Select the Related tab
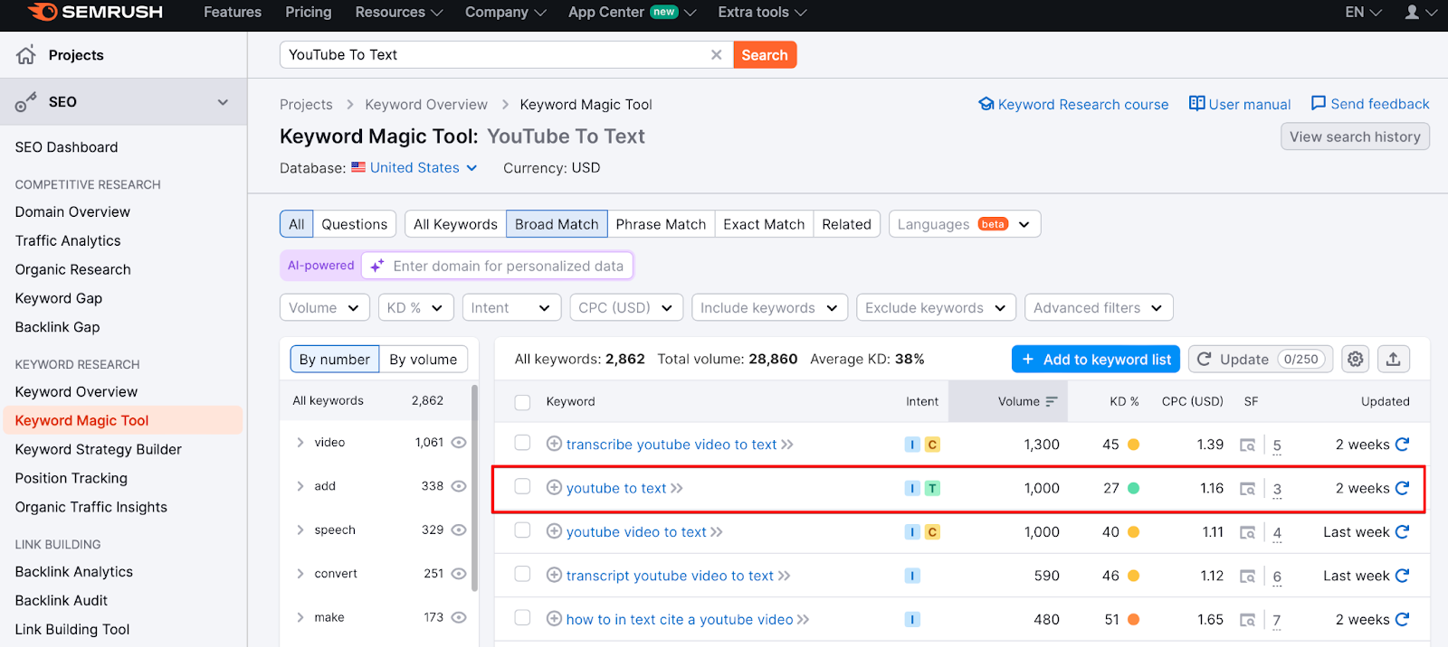This screenshot has height=647, width=1448. click(x=846, y=224)
